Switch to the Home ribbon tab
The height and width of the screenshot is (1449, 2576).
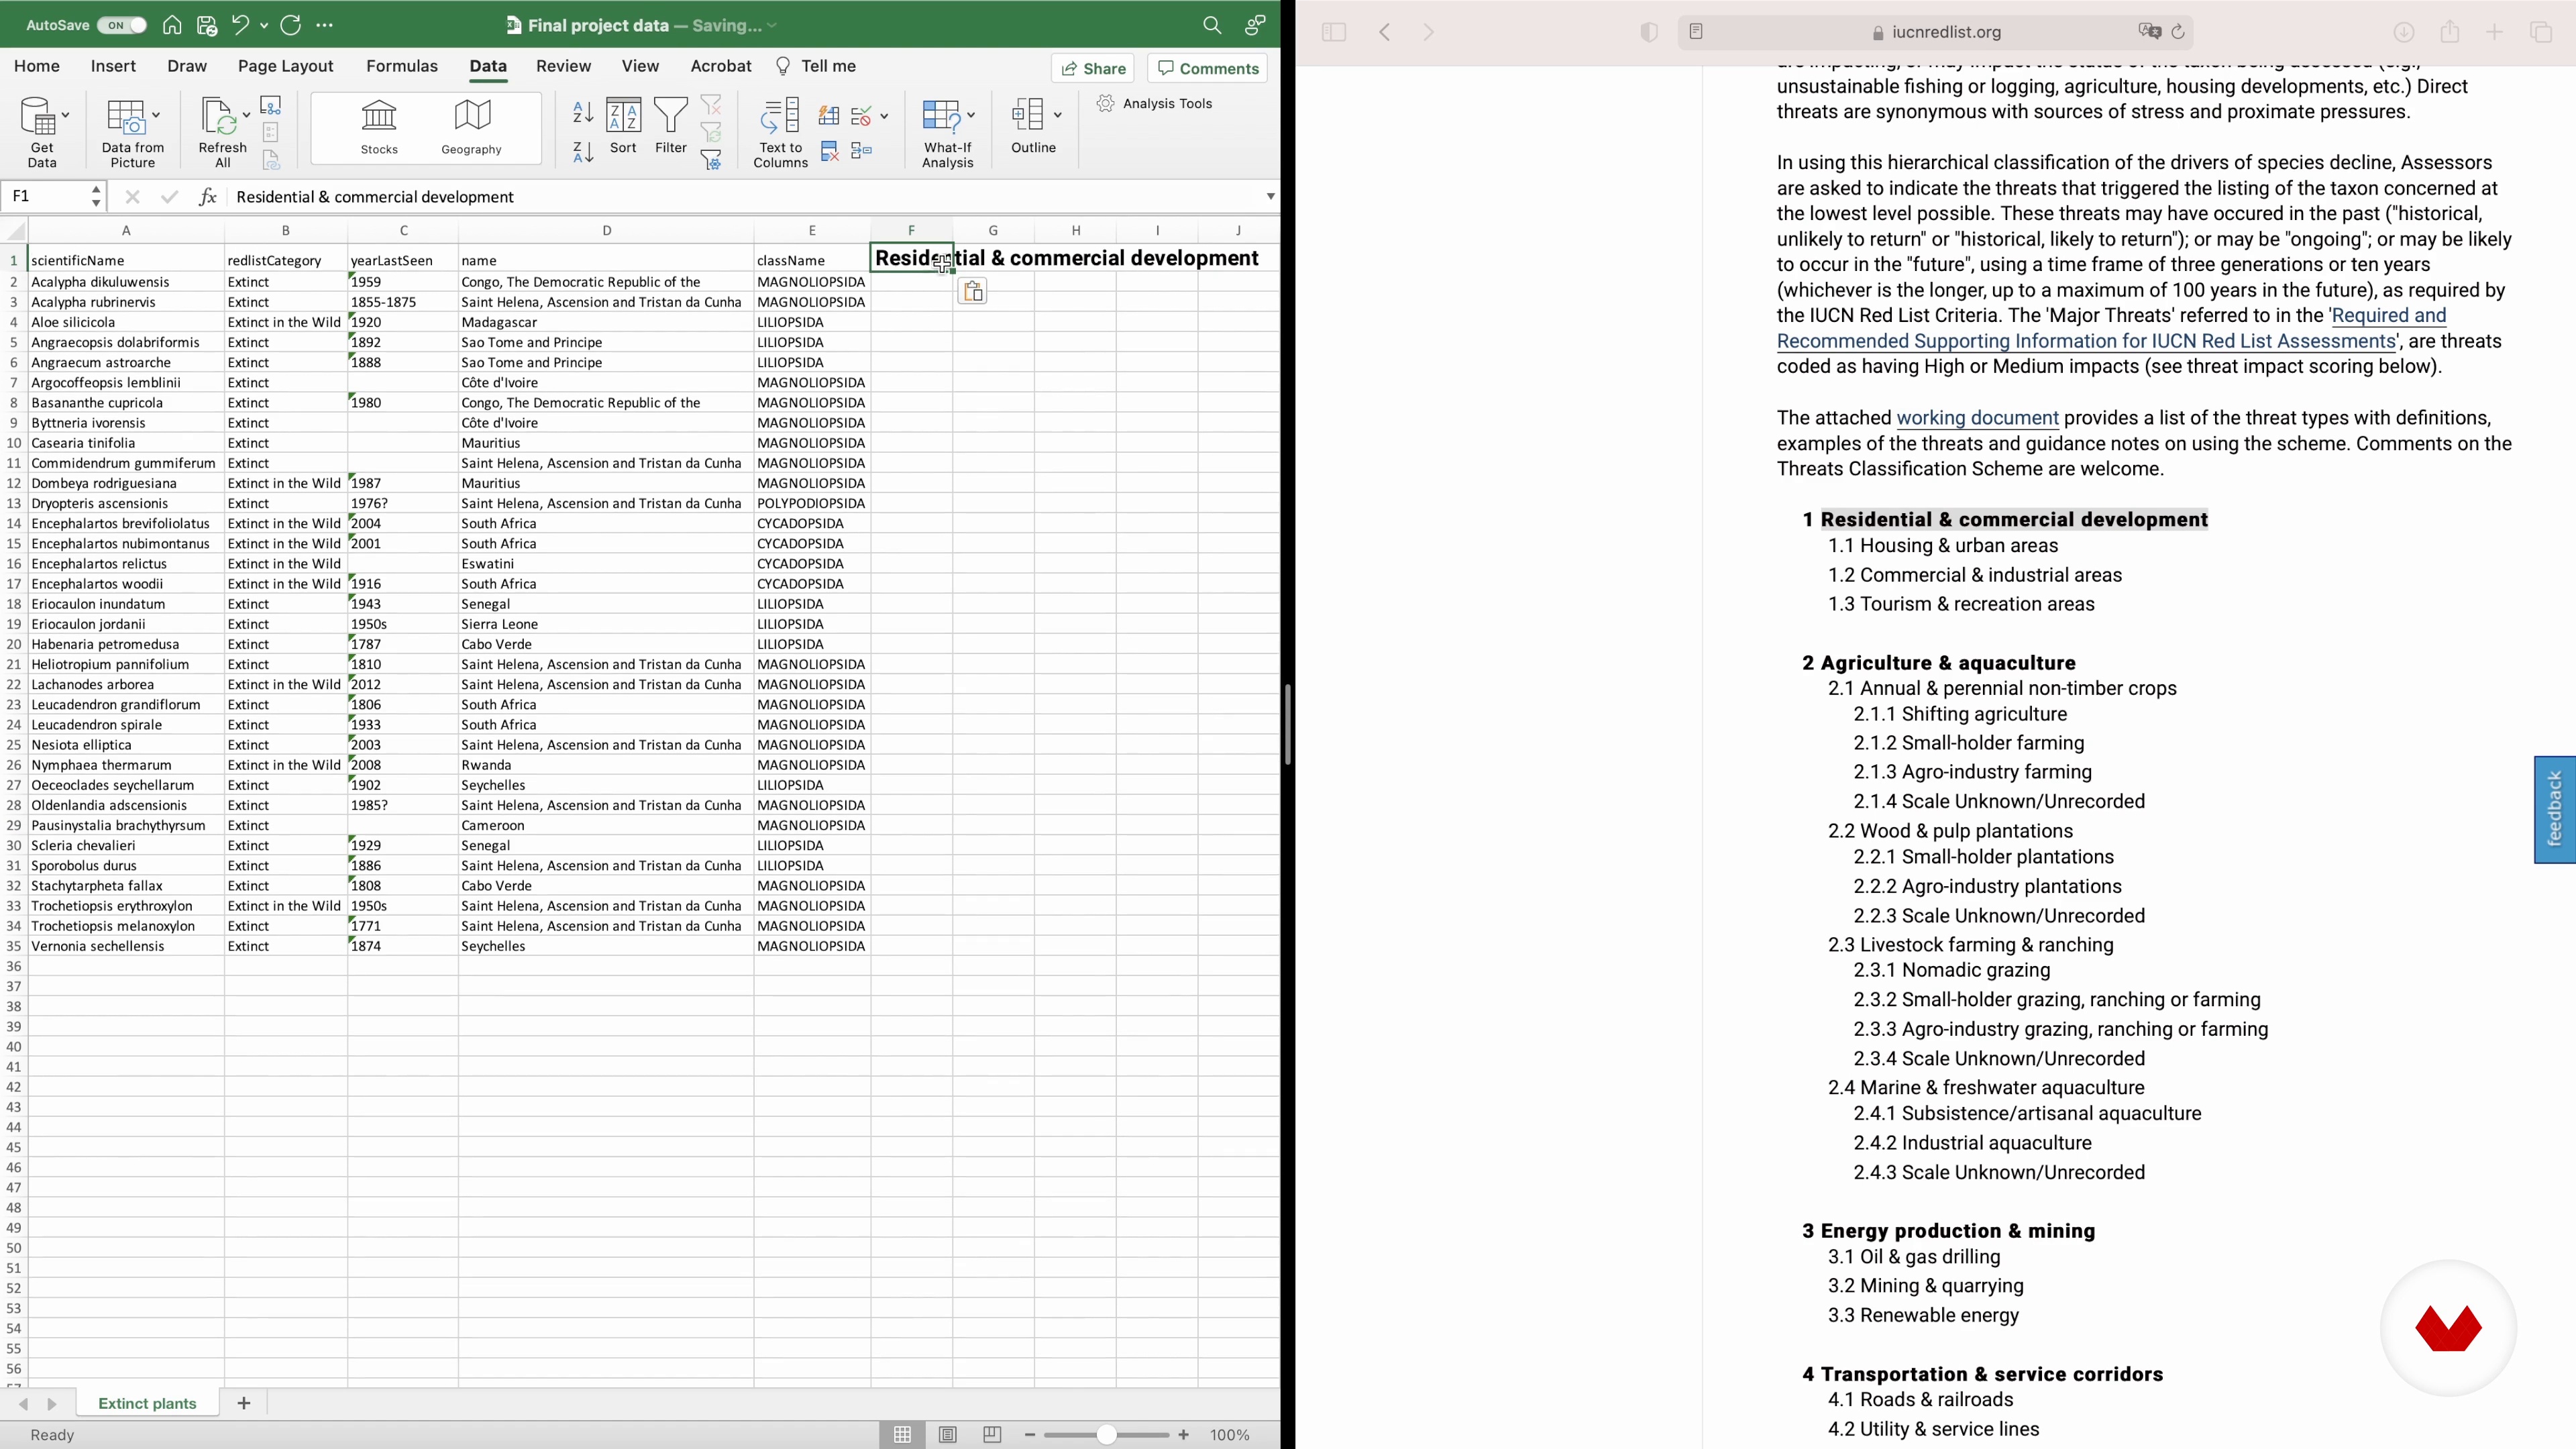[37, 66]
